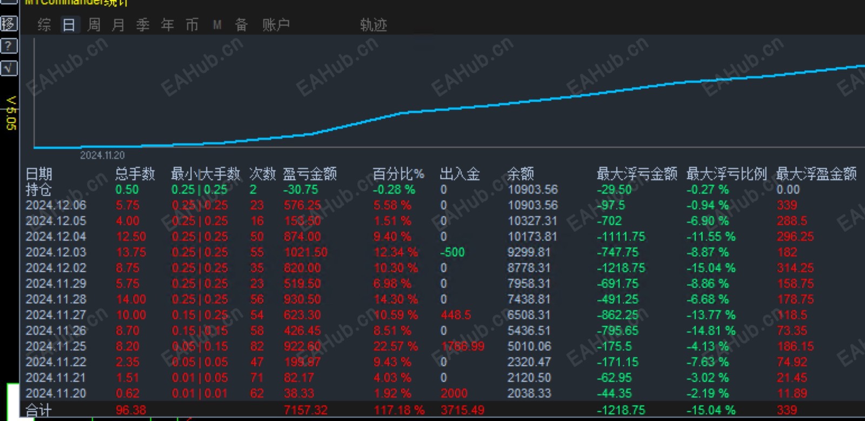Open the 季 quarterly tab

143,25
